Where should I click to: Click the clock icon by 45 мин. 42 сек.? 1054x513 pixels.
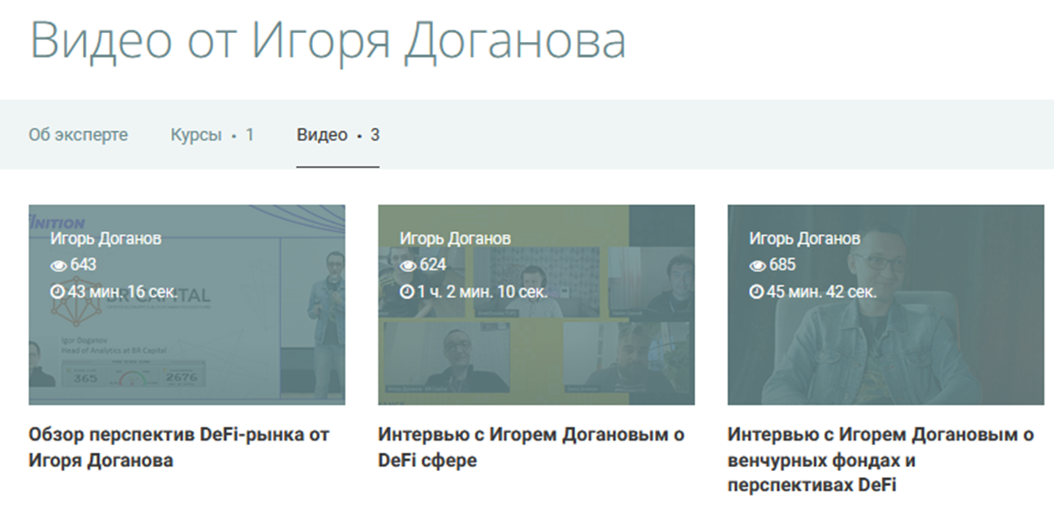(757, 291)
